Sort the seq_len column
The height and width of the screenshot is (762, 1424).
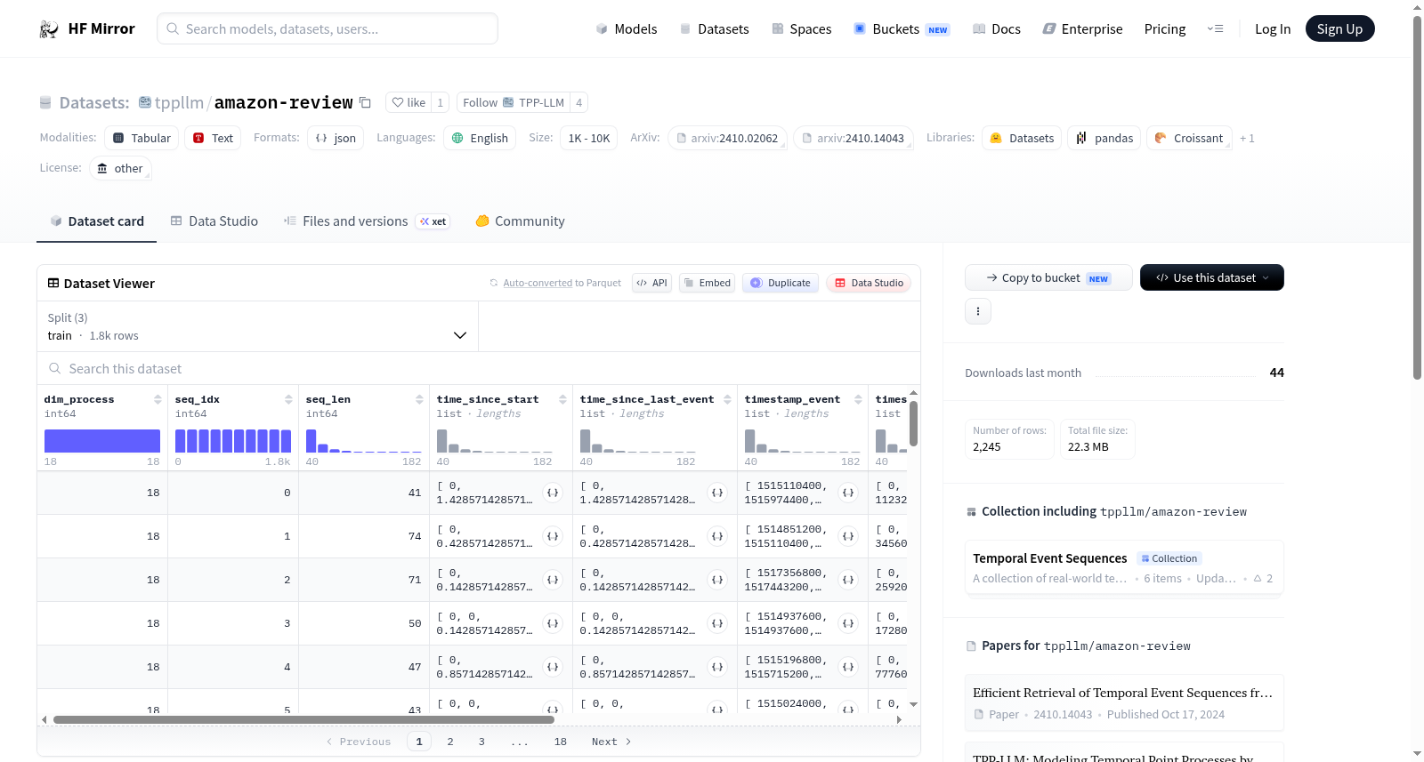pos(419,399)
